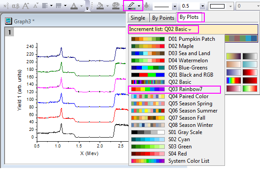Increase font size with large A icon
260x169 pixels.
point(26,6)
